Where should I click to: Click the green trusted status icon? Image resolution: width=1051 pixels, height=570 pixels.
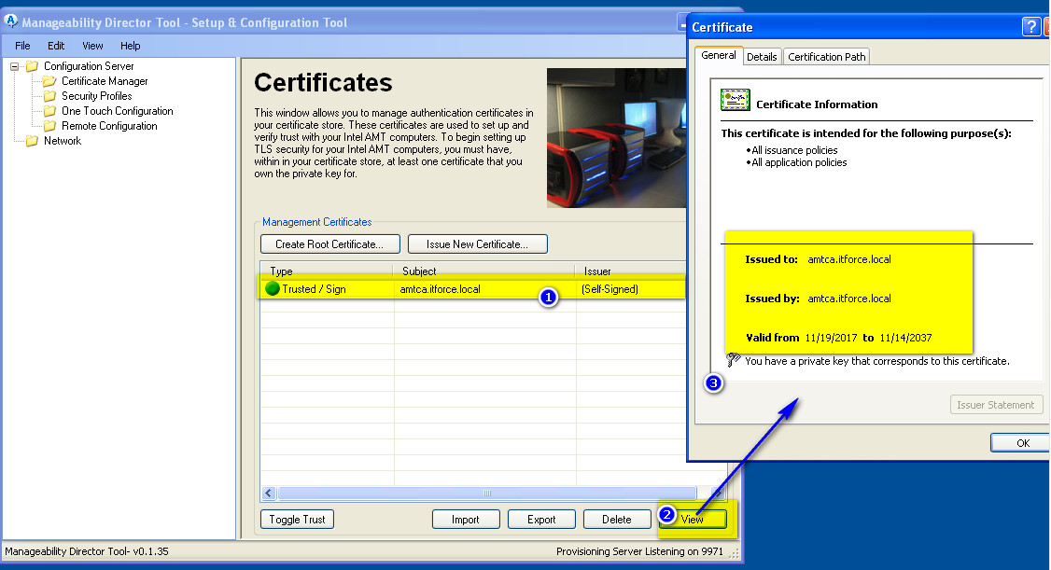(273, 288)
